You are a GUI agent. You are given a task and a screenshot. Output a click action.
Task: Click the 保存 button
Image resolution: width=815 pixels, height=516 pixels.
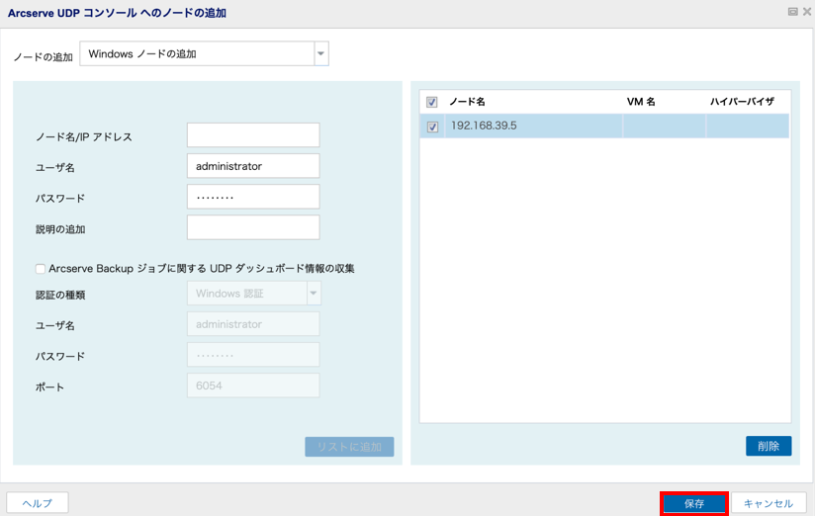(694, 503)
